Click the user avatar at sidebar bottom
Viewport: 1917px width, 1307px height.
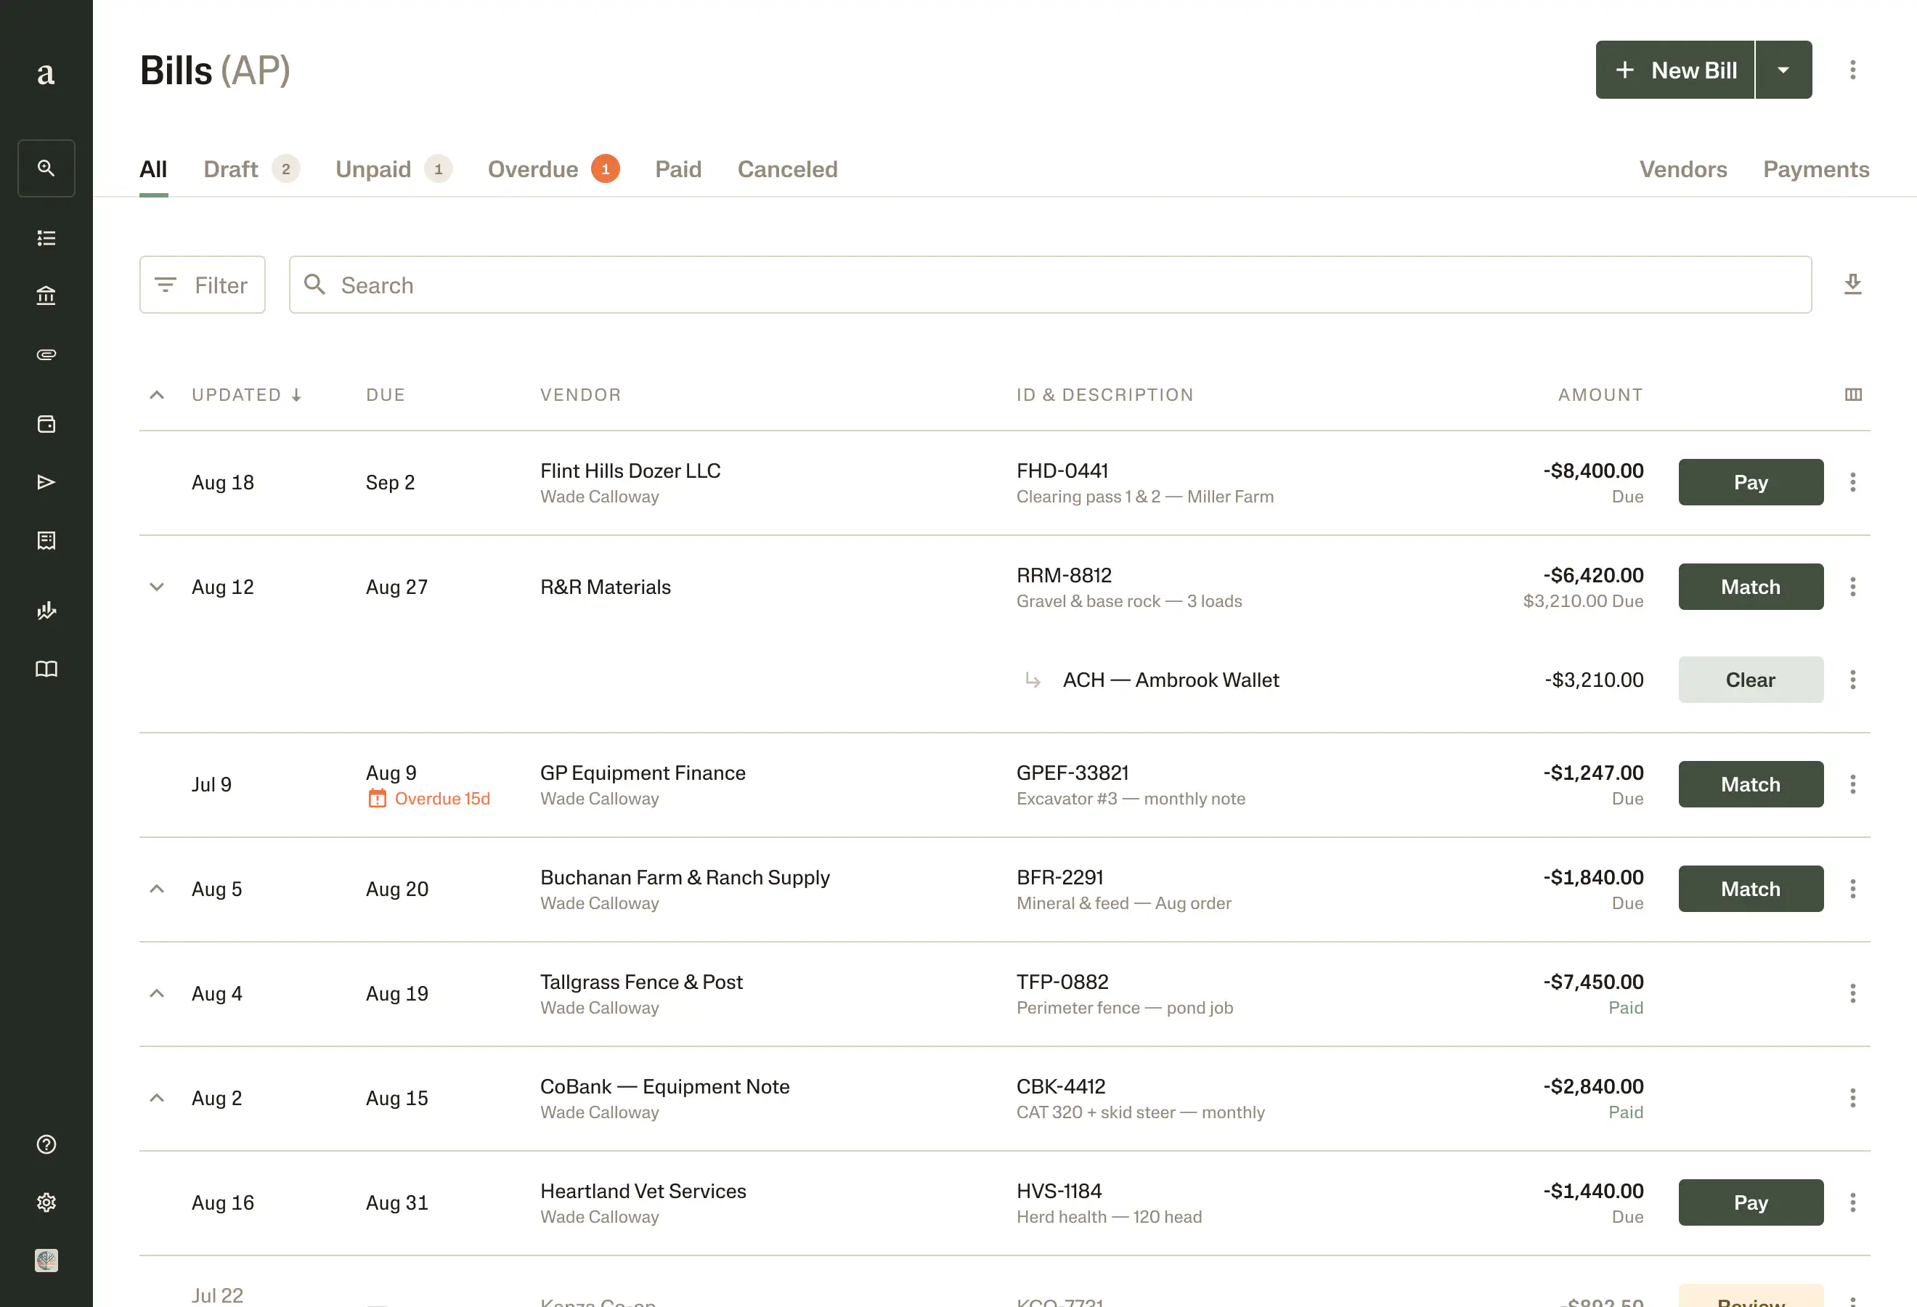click(x=46, y=1261)
